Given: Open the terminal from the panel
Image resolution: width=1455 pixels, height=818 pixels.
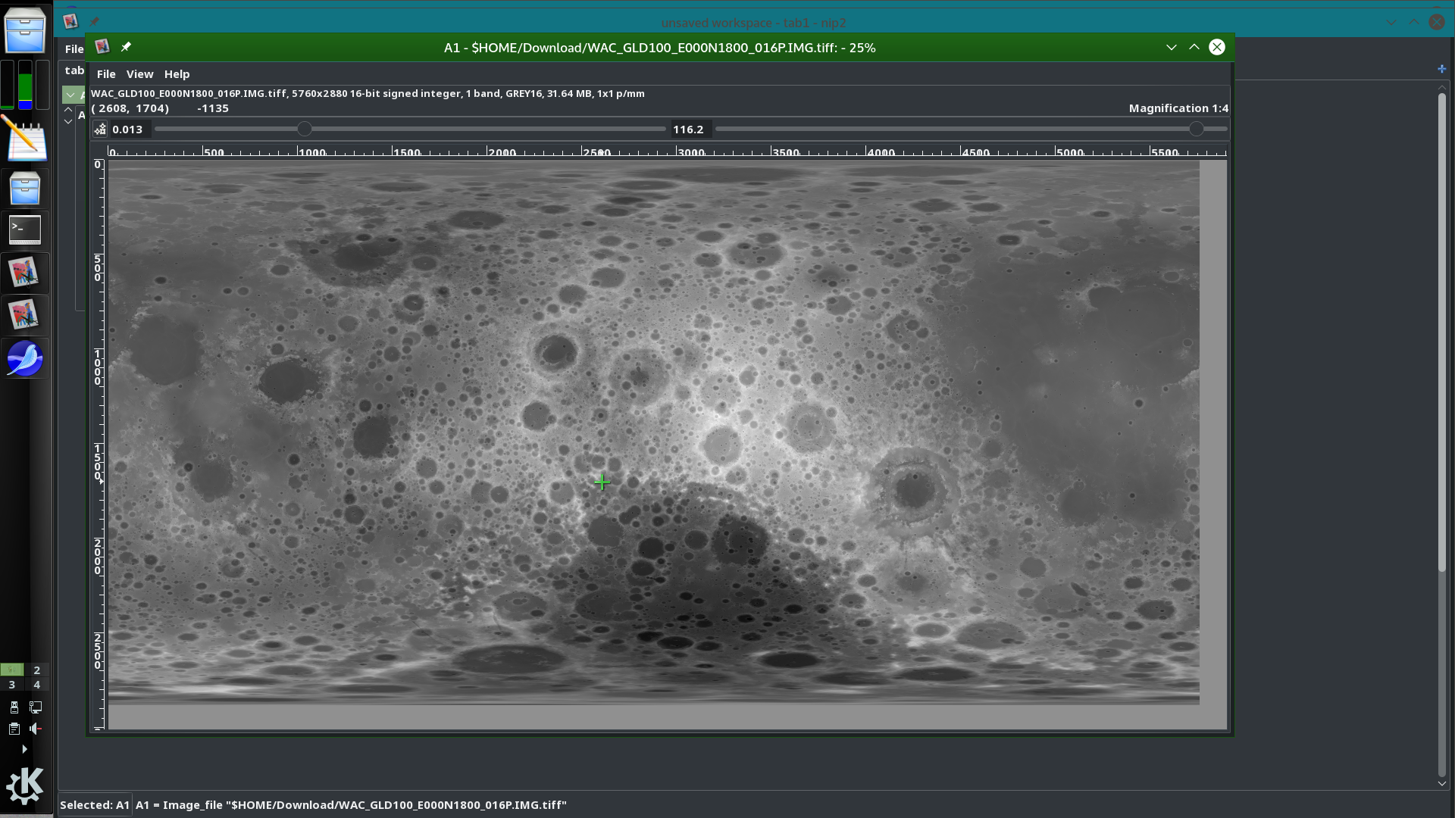Looking at the screenshot, I should (25, 230).
